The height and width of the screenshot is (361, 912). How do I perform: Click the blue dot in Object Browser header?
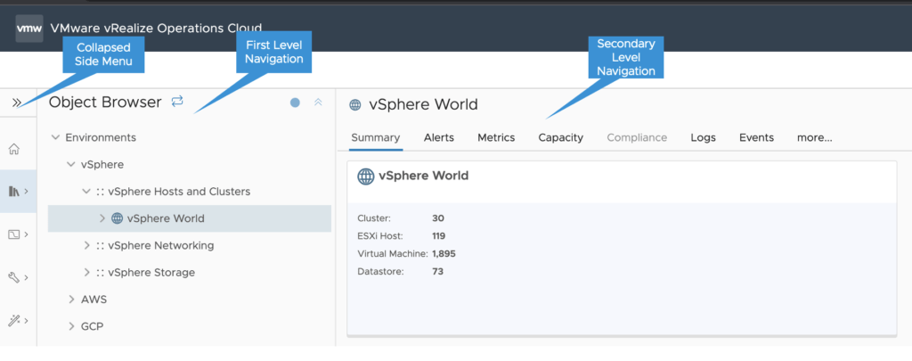tap(295, 103)
